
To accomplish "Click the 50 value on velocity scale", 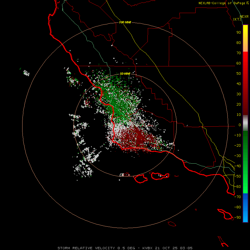I will tap(239, 74).
